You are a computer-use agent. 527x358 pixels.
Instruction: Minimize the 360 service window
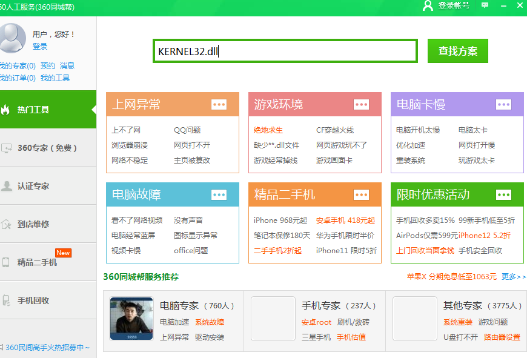click(503, 5)
